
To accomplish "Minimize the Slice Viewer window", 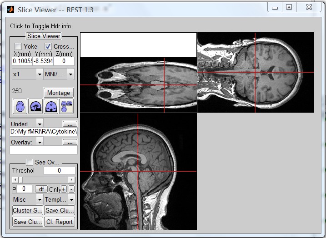I will click(275, 7).
